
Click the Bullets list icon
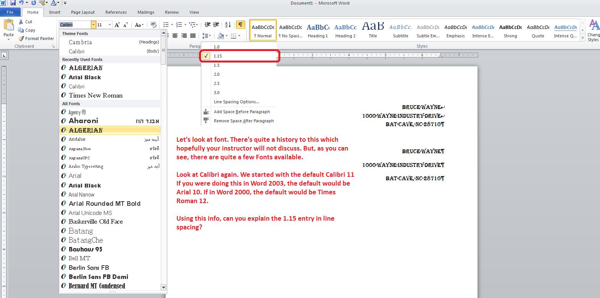coord(166,25)
